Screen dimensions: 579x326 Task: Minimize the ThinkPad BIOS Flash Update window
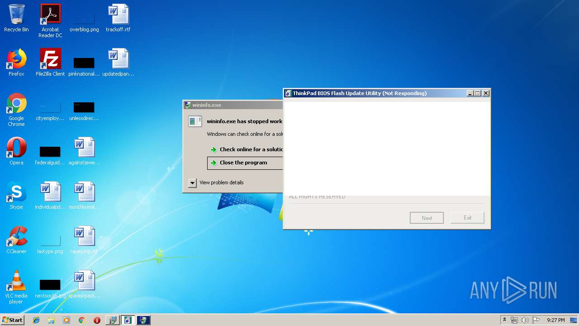click(x=470, y=93)
